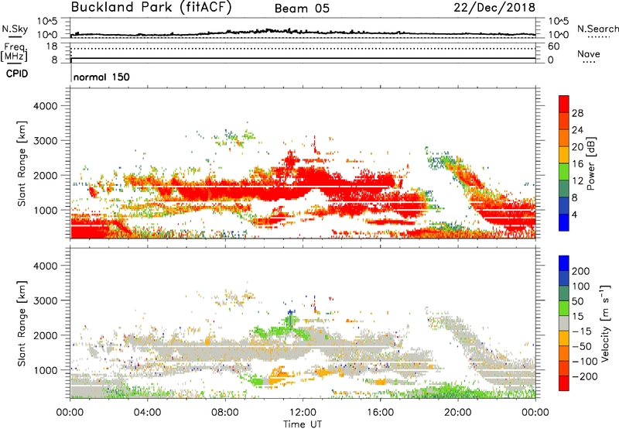Select the 200 label on velocity colorbar
The image size is (619, 429).
(x=581, y=271)
